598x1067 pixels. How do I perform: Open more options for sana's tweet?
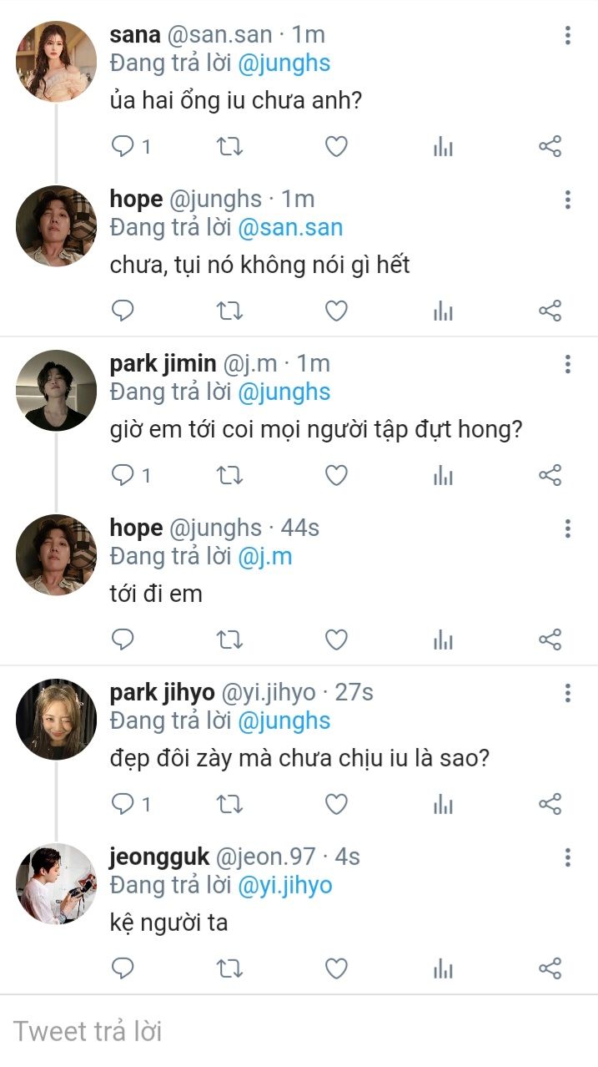567,35
